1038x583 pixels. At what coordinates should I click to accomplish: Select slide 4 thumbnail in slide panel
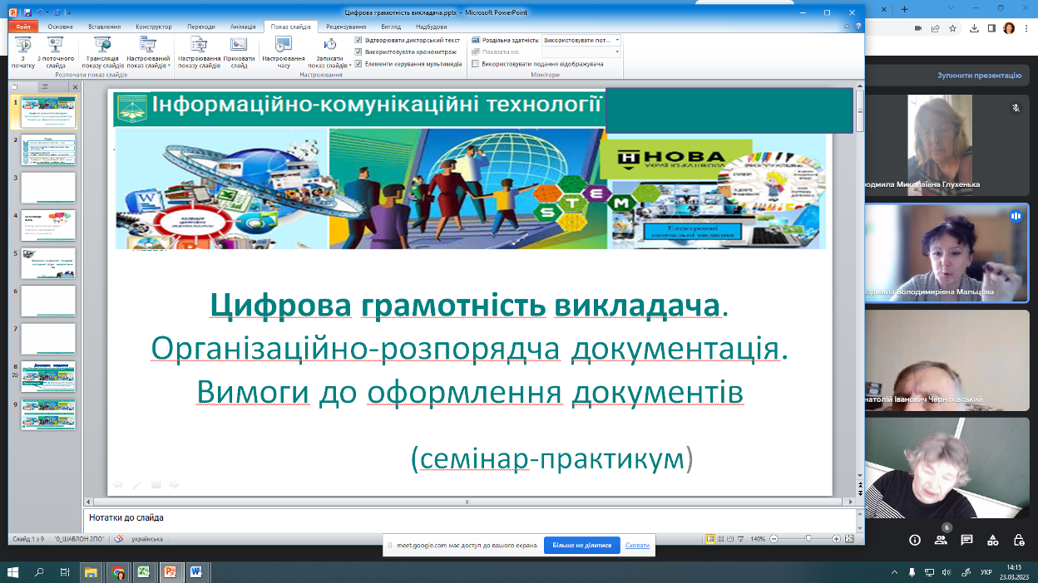(48, 225)
